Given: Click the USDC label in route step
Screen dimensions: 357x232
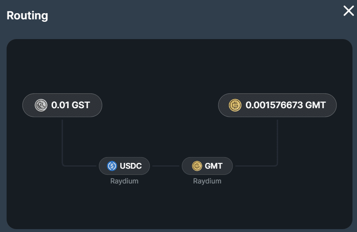Looking at the screenshot, I should (131, 166).
